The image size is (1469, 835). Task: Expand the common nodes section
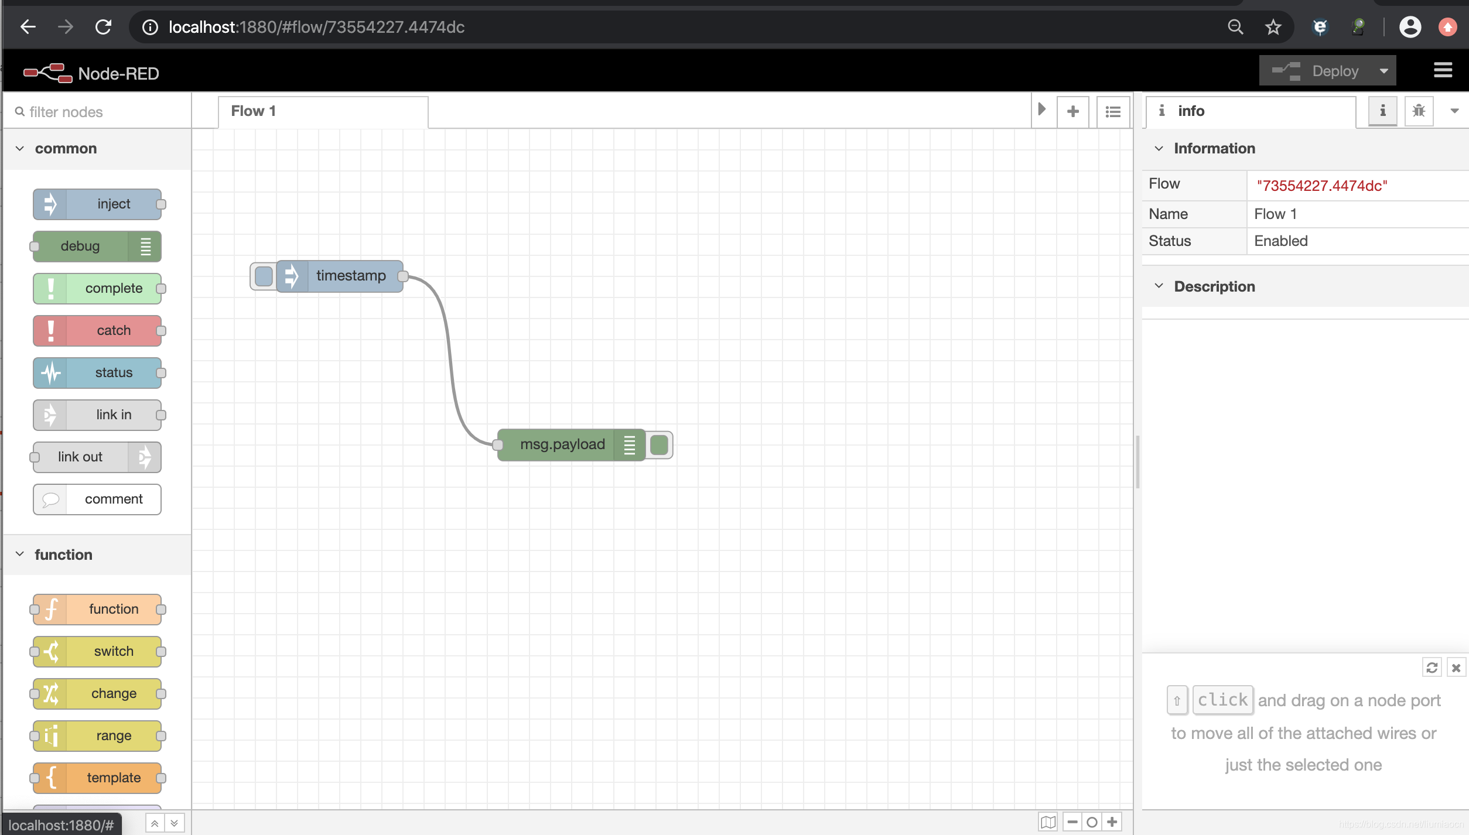20,149
